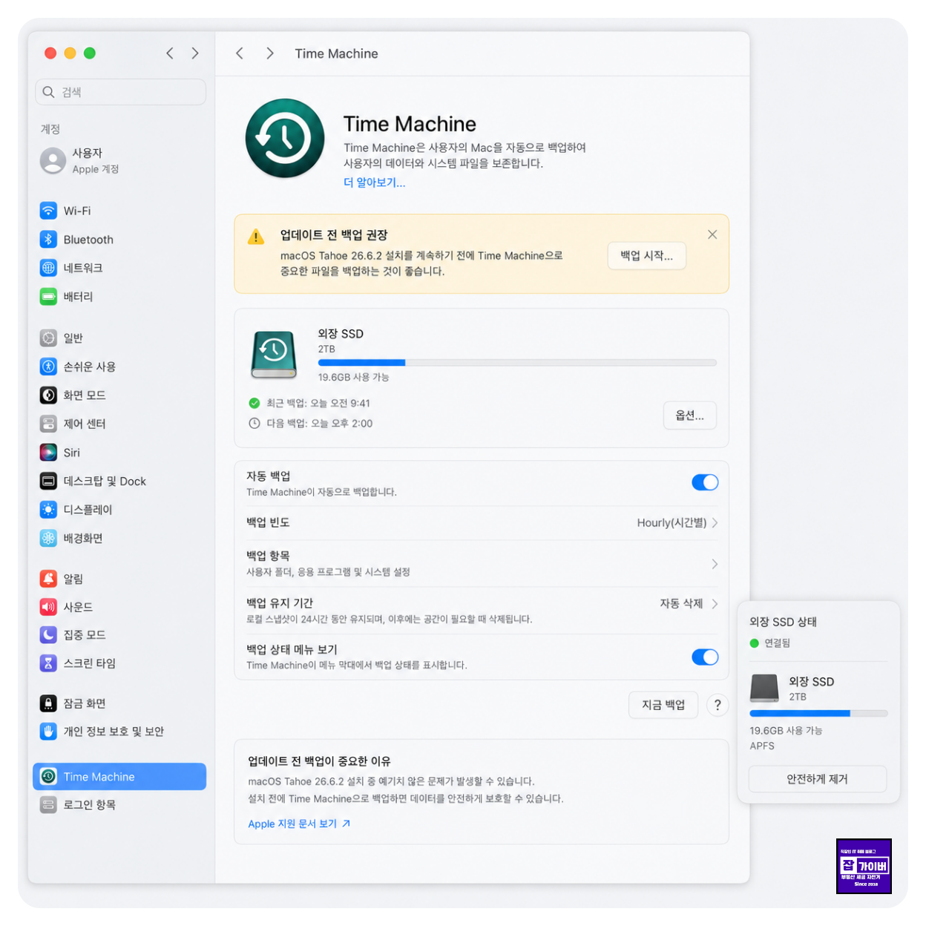Click the drive icon in 외장 SSD 상태 panel
The image size is (926, 926).
[x=764, y=688]
